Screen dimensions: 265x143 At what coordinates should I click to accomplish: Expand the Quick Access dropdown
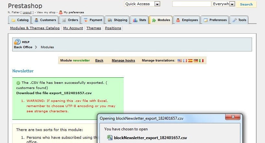pyautogui.click(x=157, y=4)
